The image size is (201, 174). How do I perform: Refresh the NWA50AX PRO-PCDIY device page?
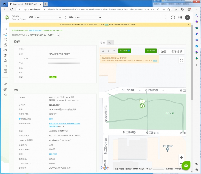tap(58, 35)
